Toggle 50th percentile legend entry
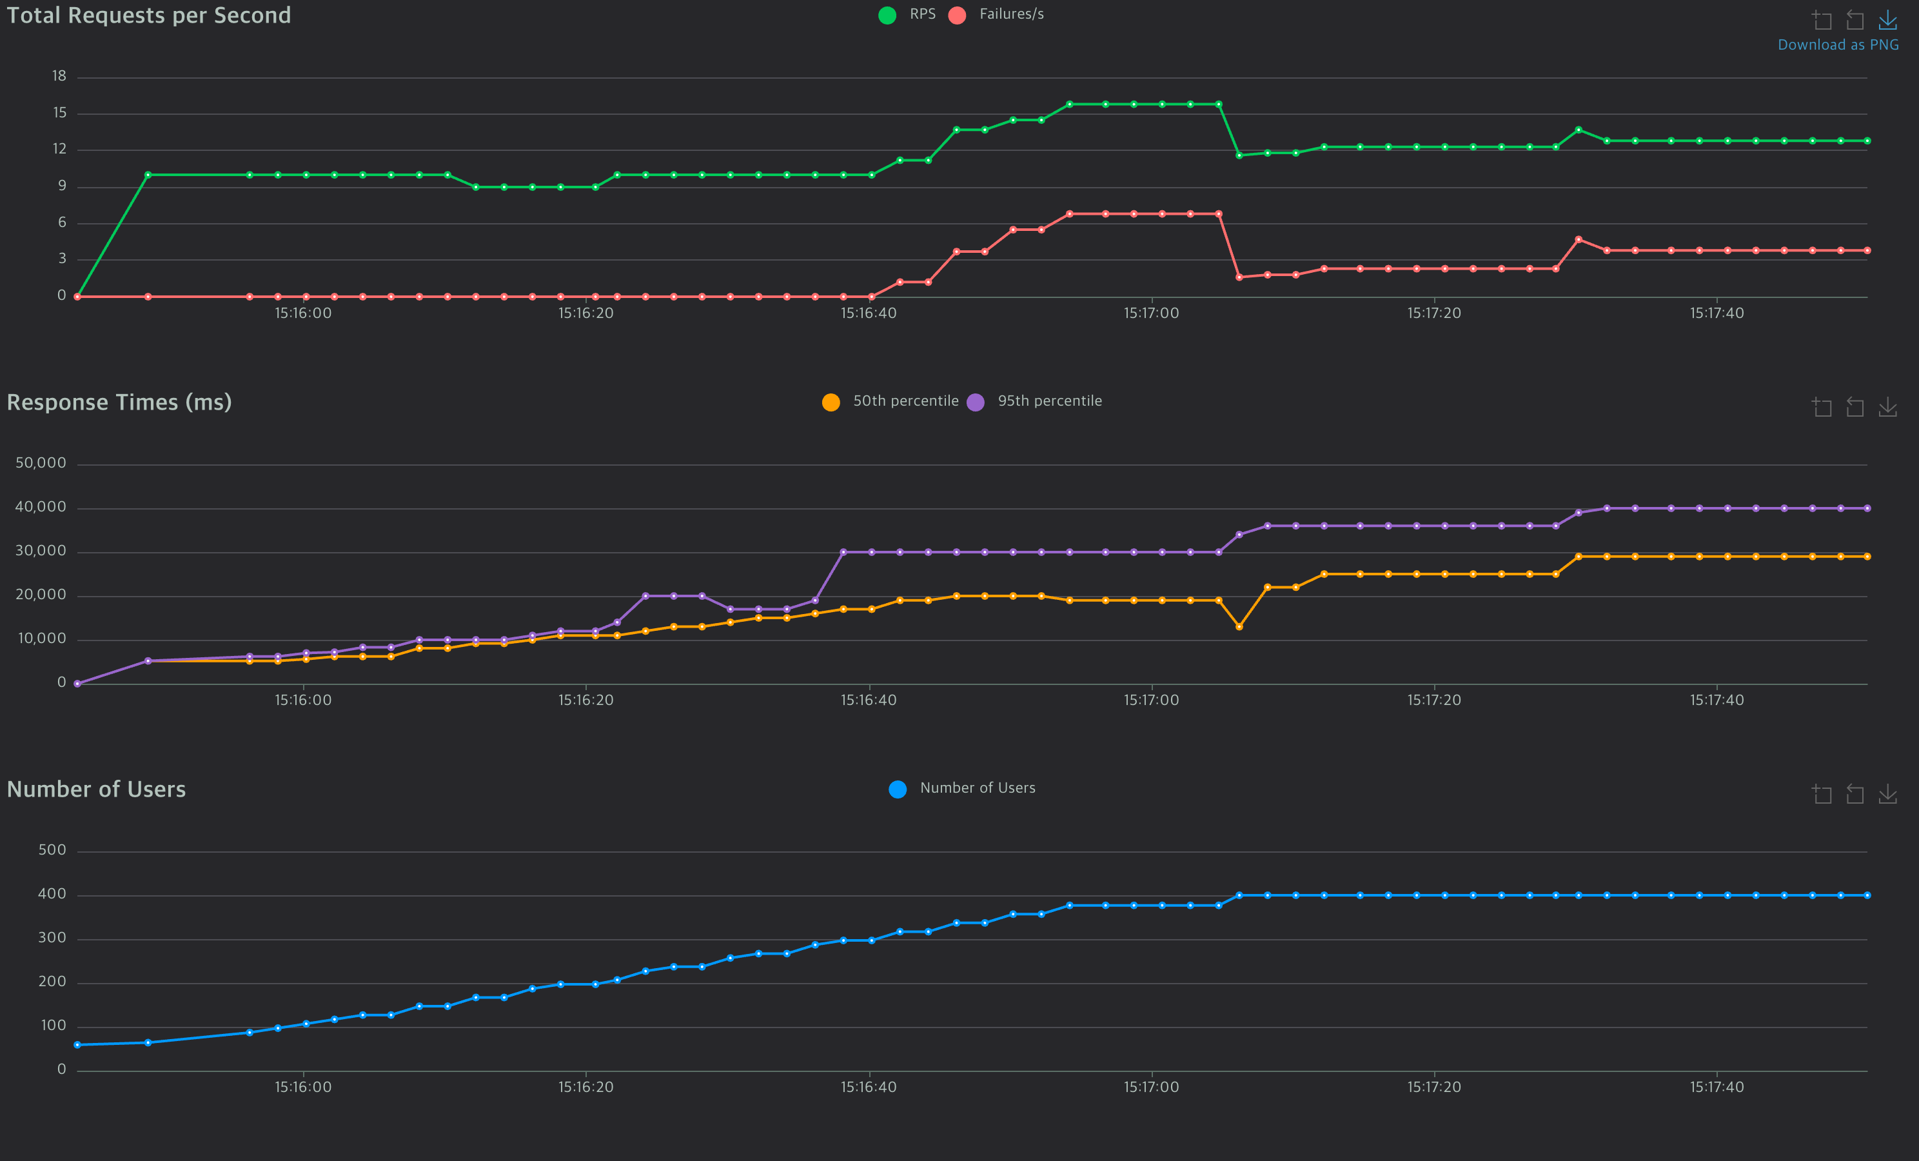The image size is (1919, 1161). (905, 401)
